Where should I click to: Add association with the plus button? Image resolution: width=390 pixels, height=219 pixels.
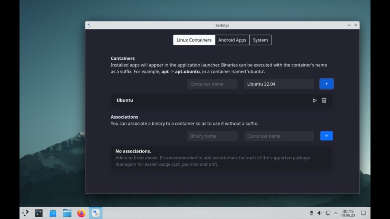pyautogui.click(x=326, y=136)
